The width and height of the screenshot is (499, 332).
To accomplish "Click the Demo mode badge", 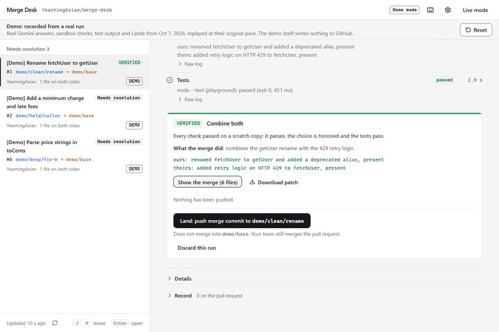I will [x=404, y=10].
